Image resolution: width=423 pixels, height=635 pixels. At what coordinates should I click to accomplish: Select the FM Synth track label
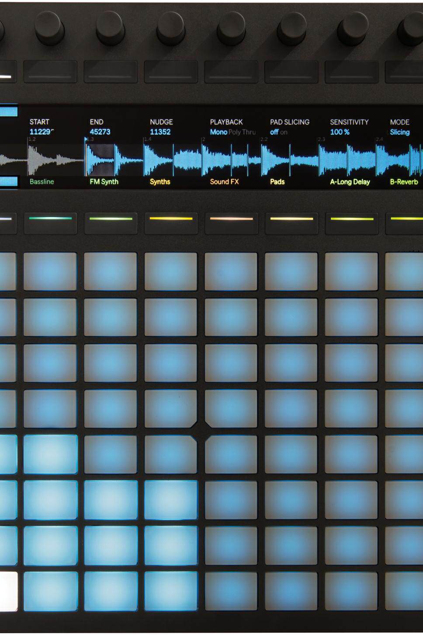tap(104, 181)
